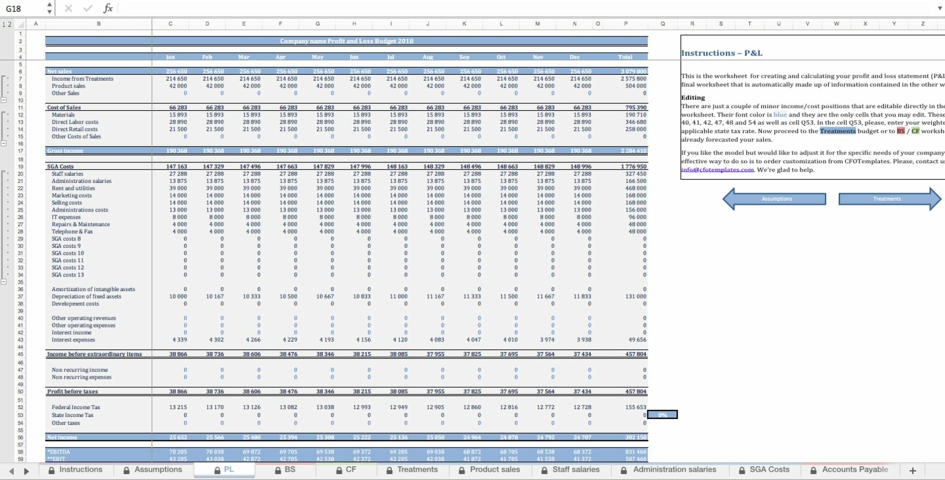945x480 pixels.
Task: Click Income before extraordinary items label
Action: [x=94, y=354]
